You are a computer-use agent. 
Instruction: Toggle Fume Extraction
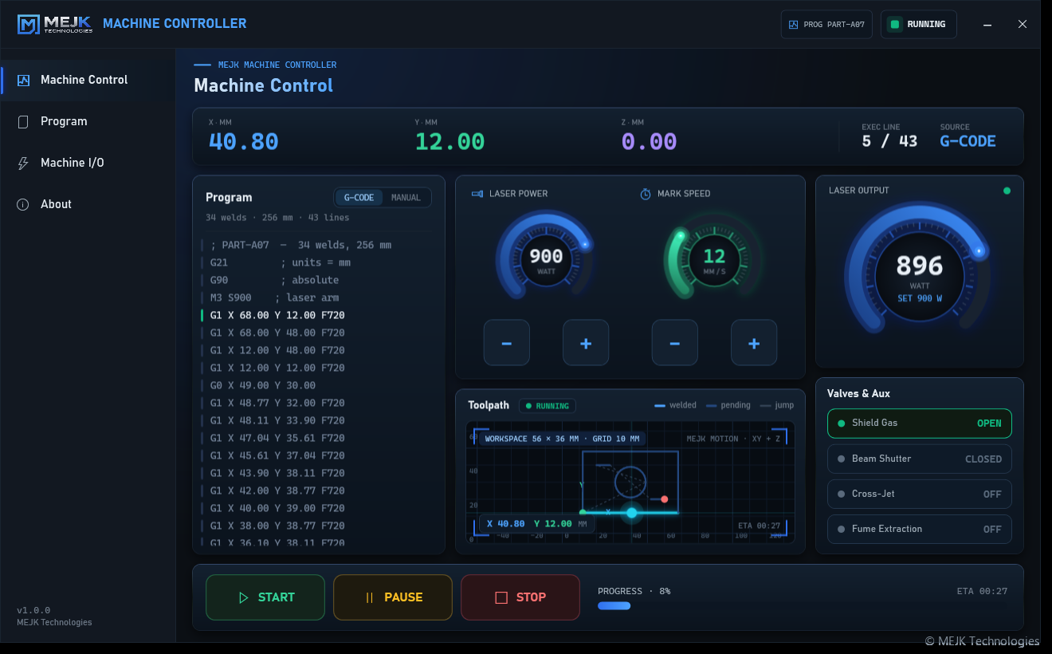tap(920, 530)
